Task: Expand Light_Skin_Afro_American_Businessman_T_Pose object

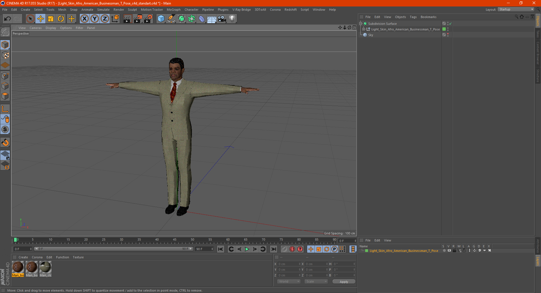Action: [364, 29]
